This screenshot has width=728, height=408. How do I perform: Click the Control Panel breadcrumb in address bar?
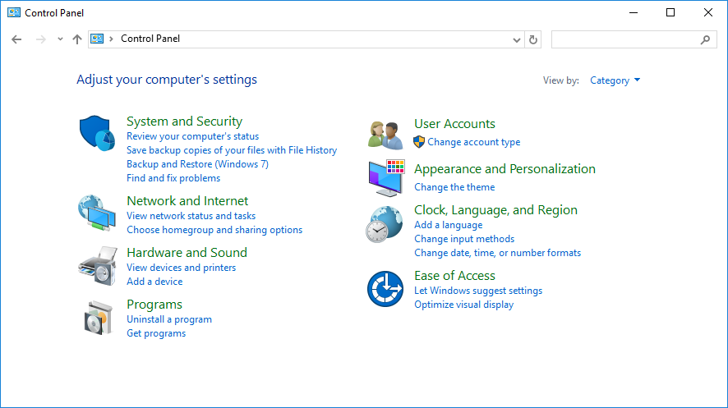(x=150, y=39)
